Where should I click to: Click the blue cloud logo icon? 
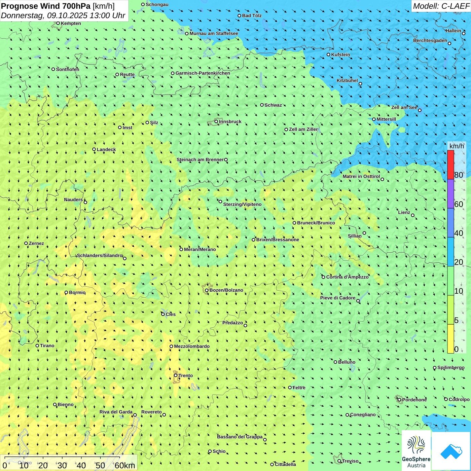click(451, 451)
